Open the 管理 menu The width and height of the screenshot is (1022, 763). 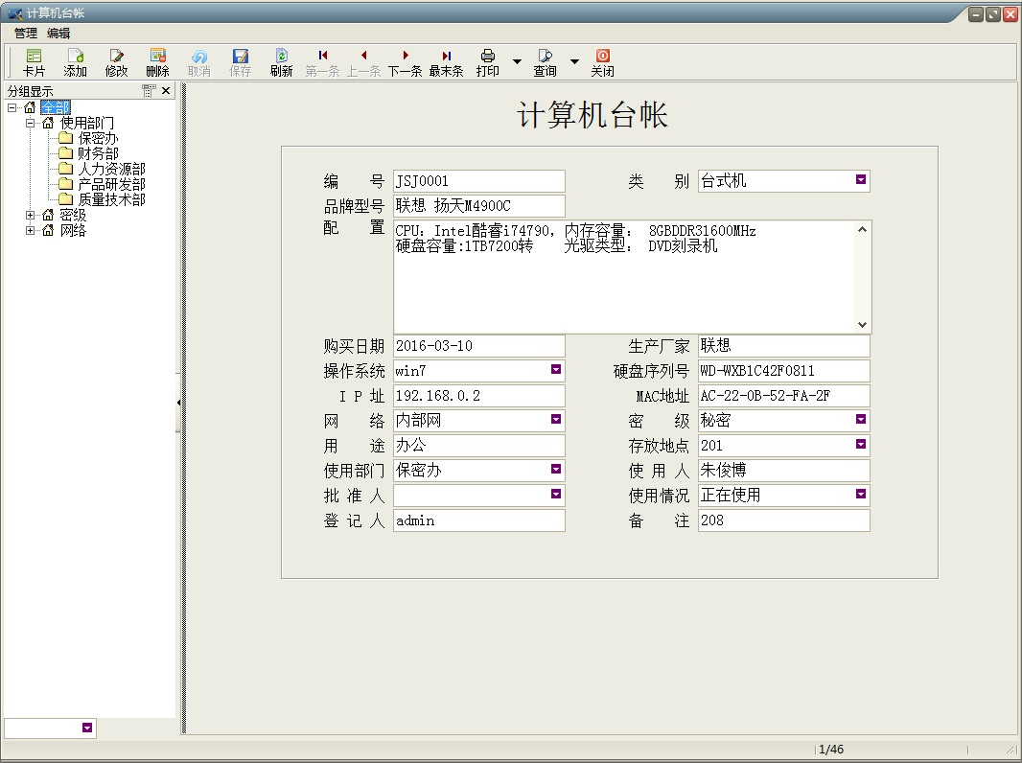click(26, 33)
